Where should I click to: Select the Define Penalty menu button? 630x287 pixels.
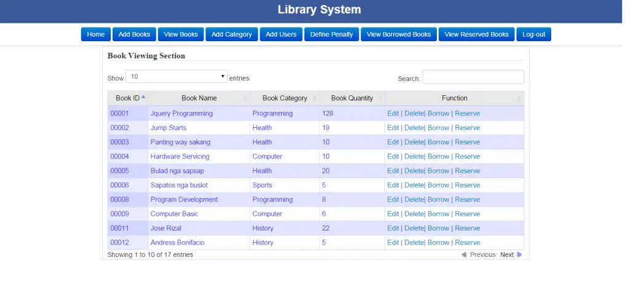(x=332, y=34)
